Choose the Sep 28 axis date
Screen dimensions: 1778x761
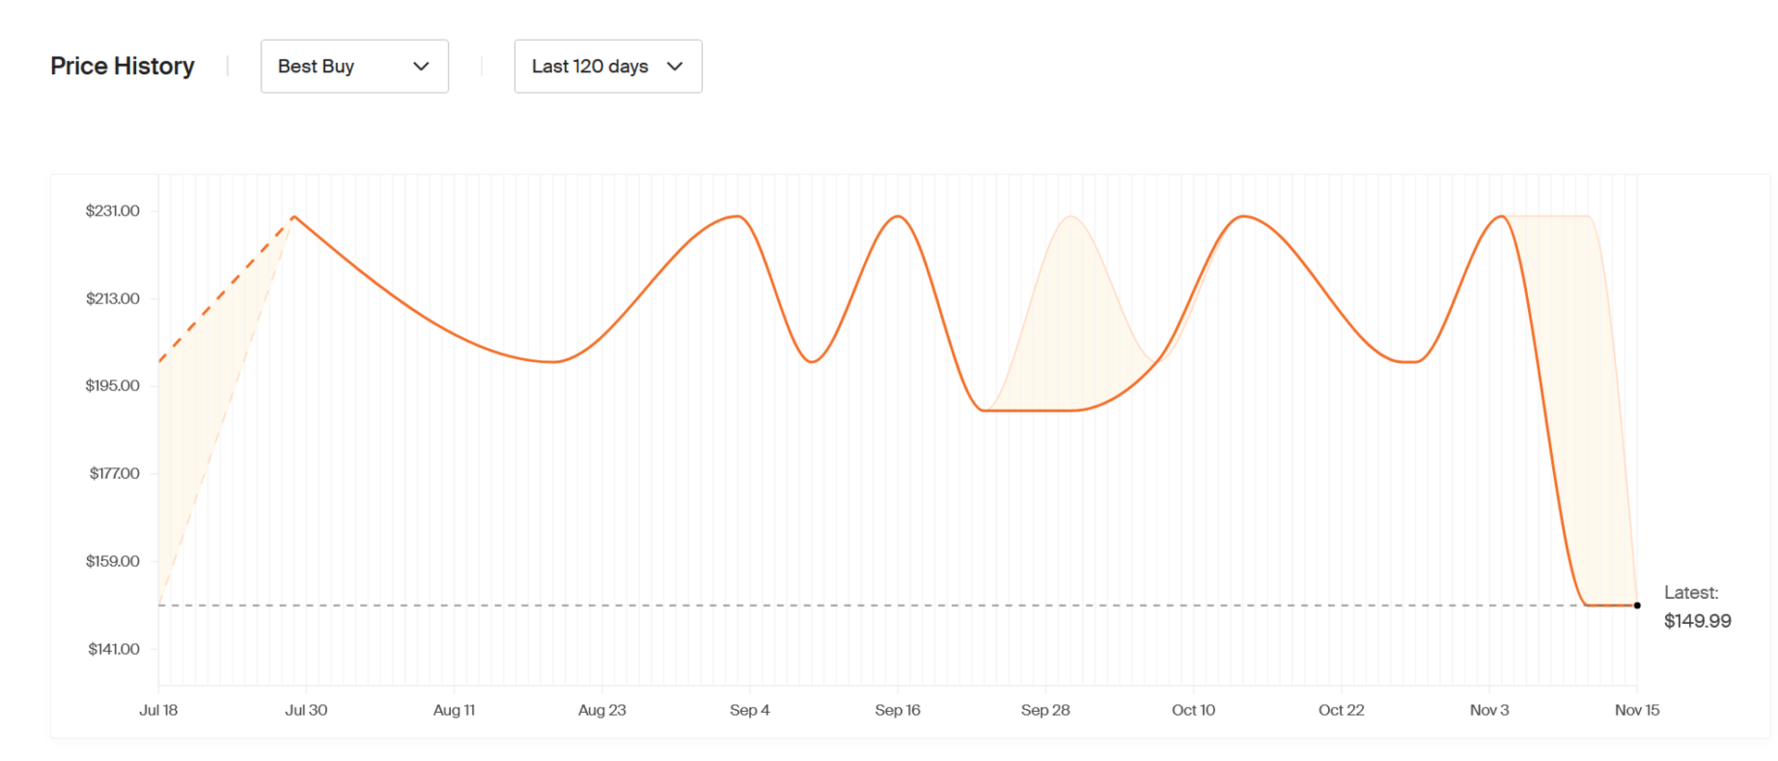(x=1046, y=710)
